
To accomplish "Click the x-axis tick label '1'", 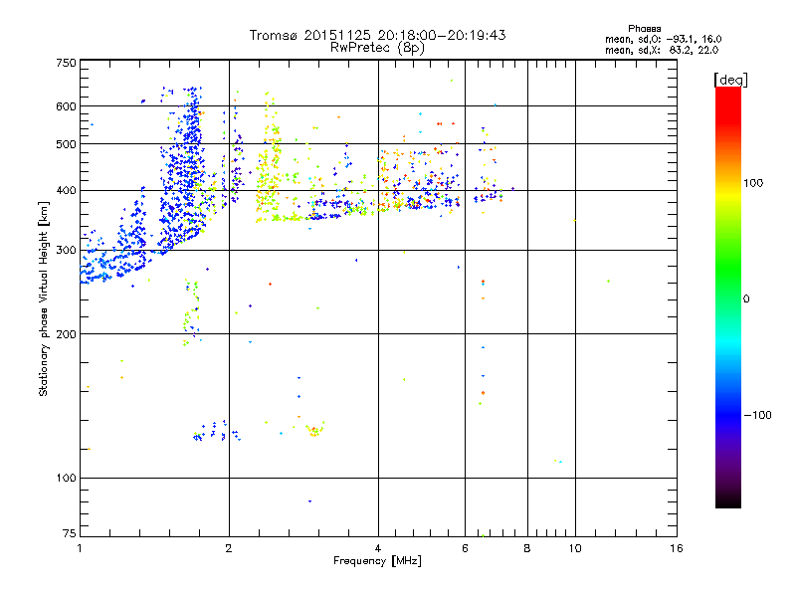I will (x=80, y=548).
